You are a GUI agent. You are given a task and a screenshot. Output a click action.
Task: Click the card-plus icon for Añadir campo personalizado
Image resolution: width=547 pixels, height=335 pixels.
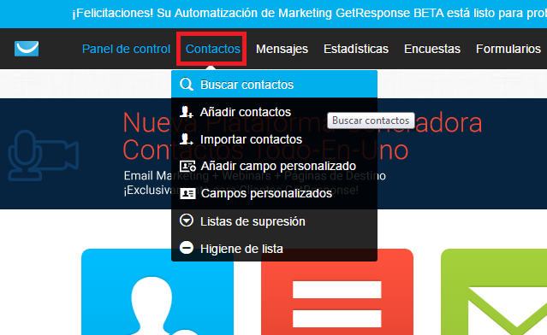187,166
